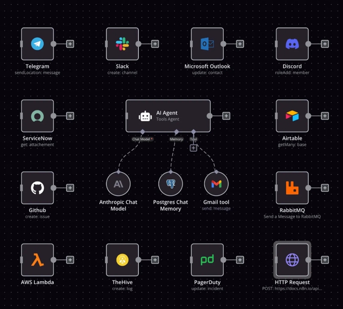Click the 'AI Agent' title text

pyautogui.click(x=167, y=113)
